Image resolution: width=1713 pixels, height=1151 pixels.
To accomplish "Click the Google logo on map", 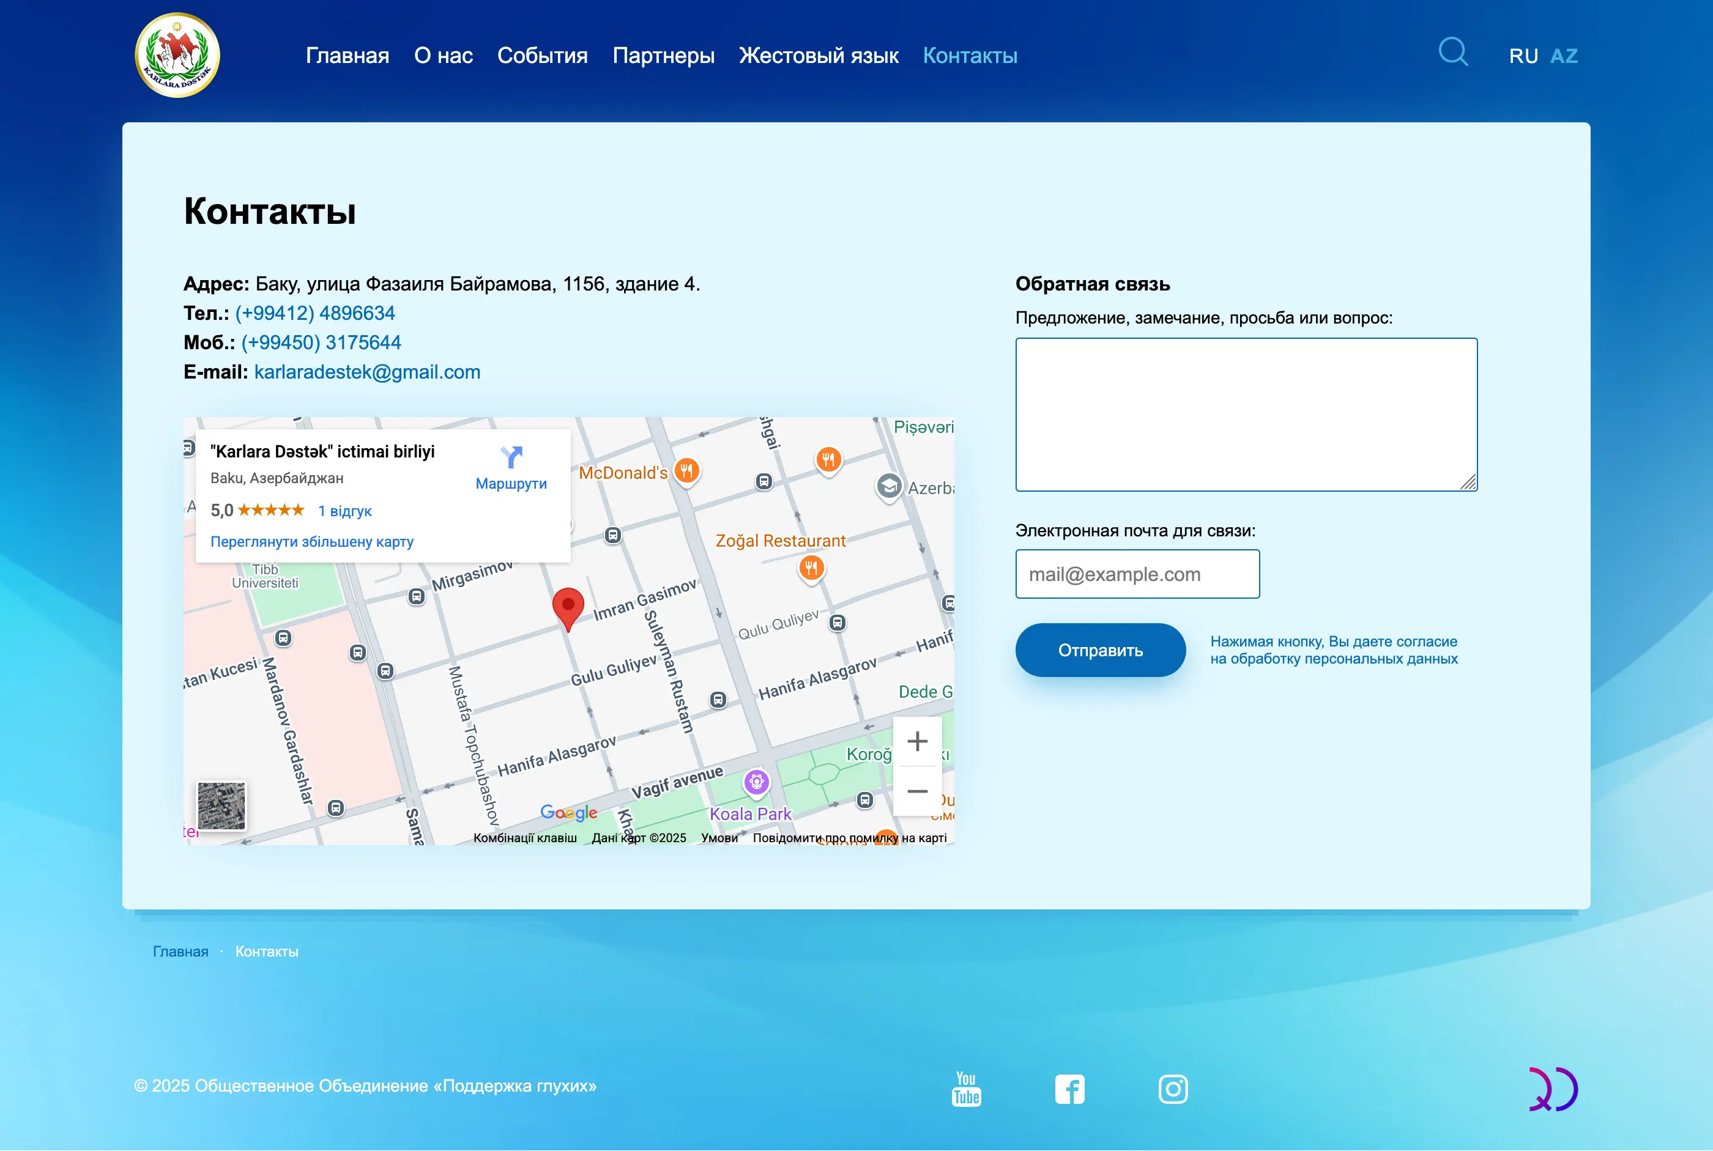I will [568, 812].
